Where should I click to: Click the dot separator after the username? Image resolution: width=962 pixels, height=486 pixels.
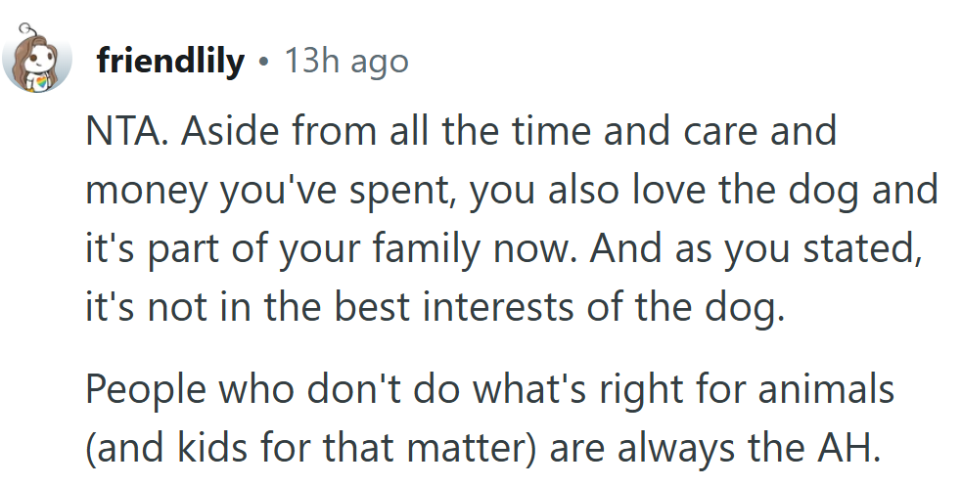[x=263, y=62]
